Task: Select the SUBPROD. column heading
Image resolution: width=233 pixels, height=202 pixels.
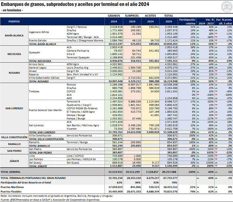Action: (132, 16)
